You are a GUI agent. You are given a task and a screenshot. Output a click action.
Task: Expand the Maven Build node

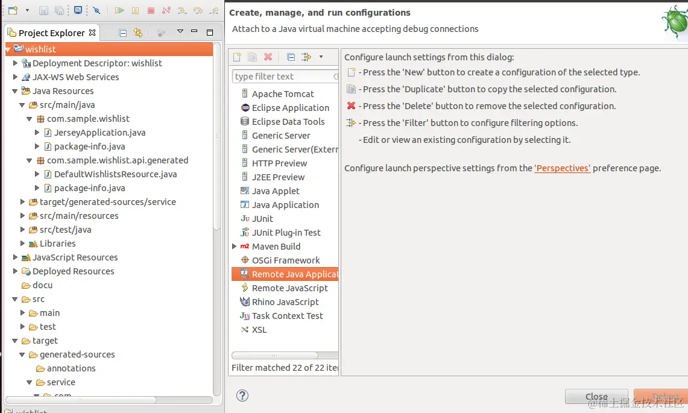[x=235, y=247]
